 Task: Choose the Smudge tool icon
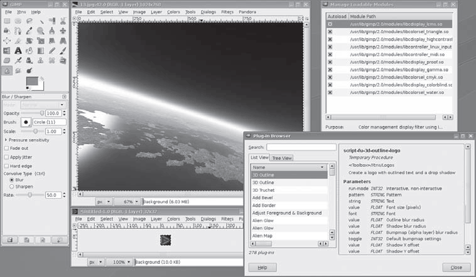18,71
